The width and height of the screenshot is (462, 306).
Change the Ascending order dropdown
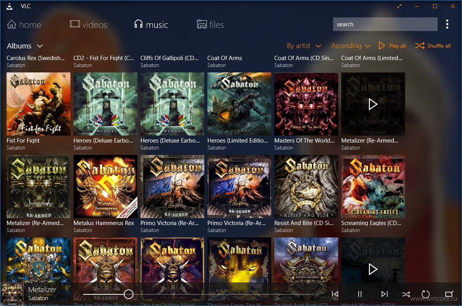click(x=351, y=46)
